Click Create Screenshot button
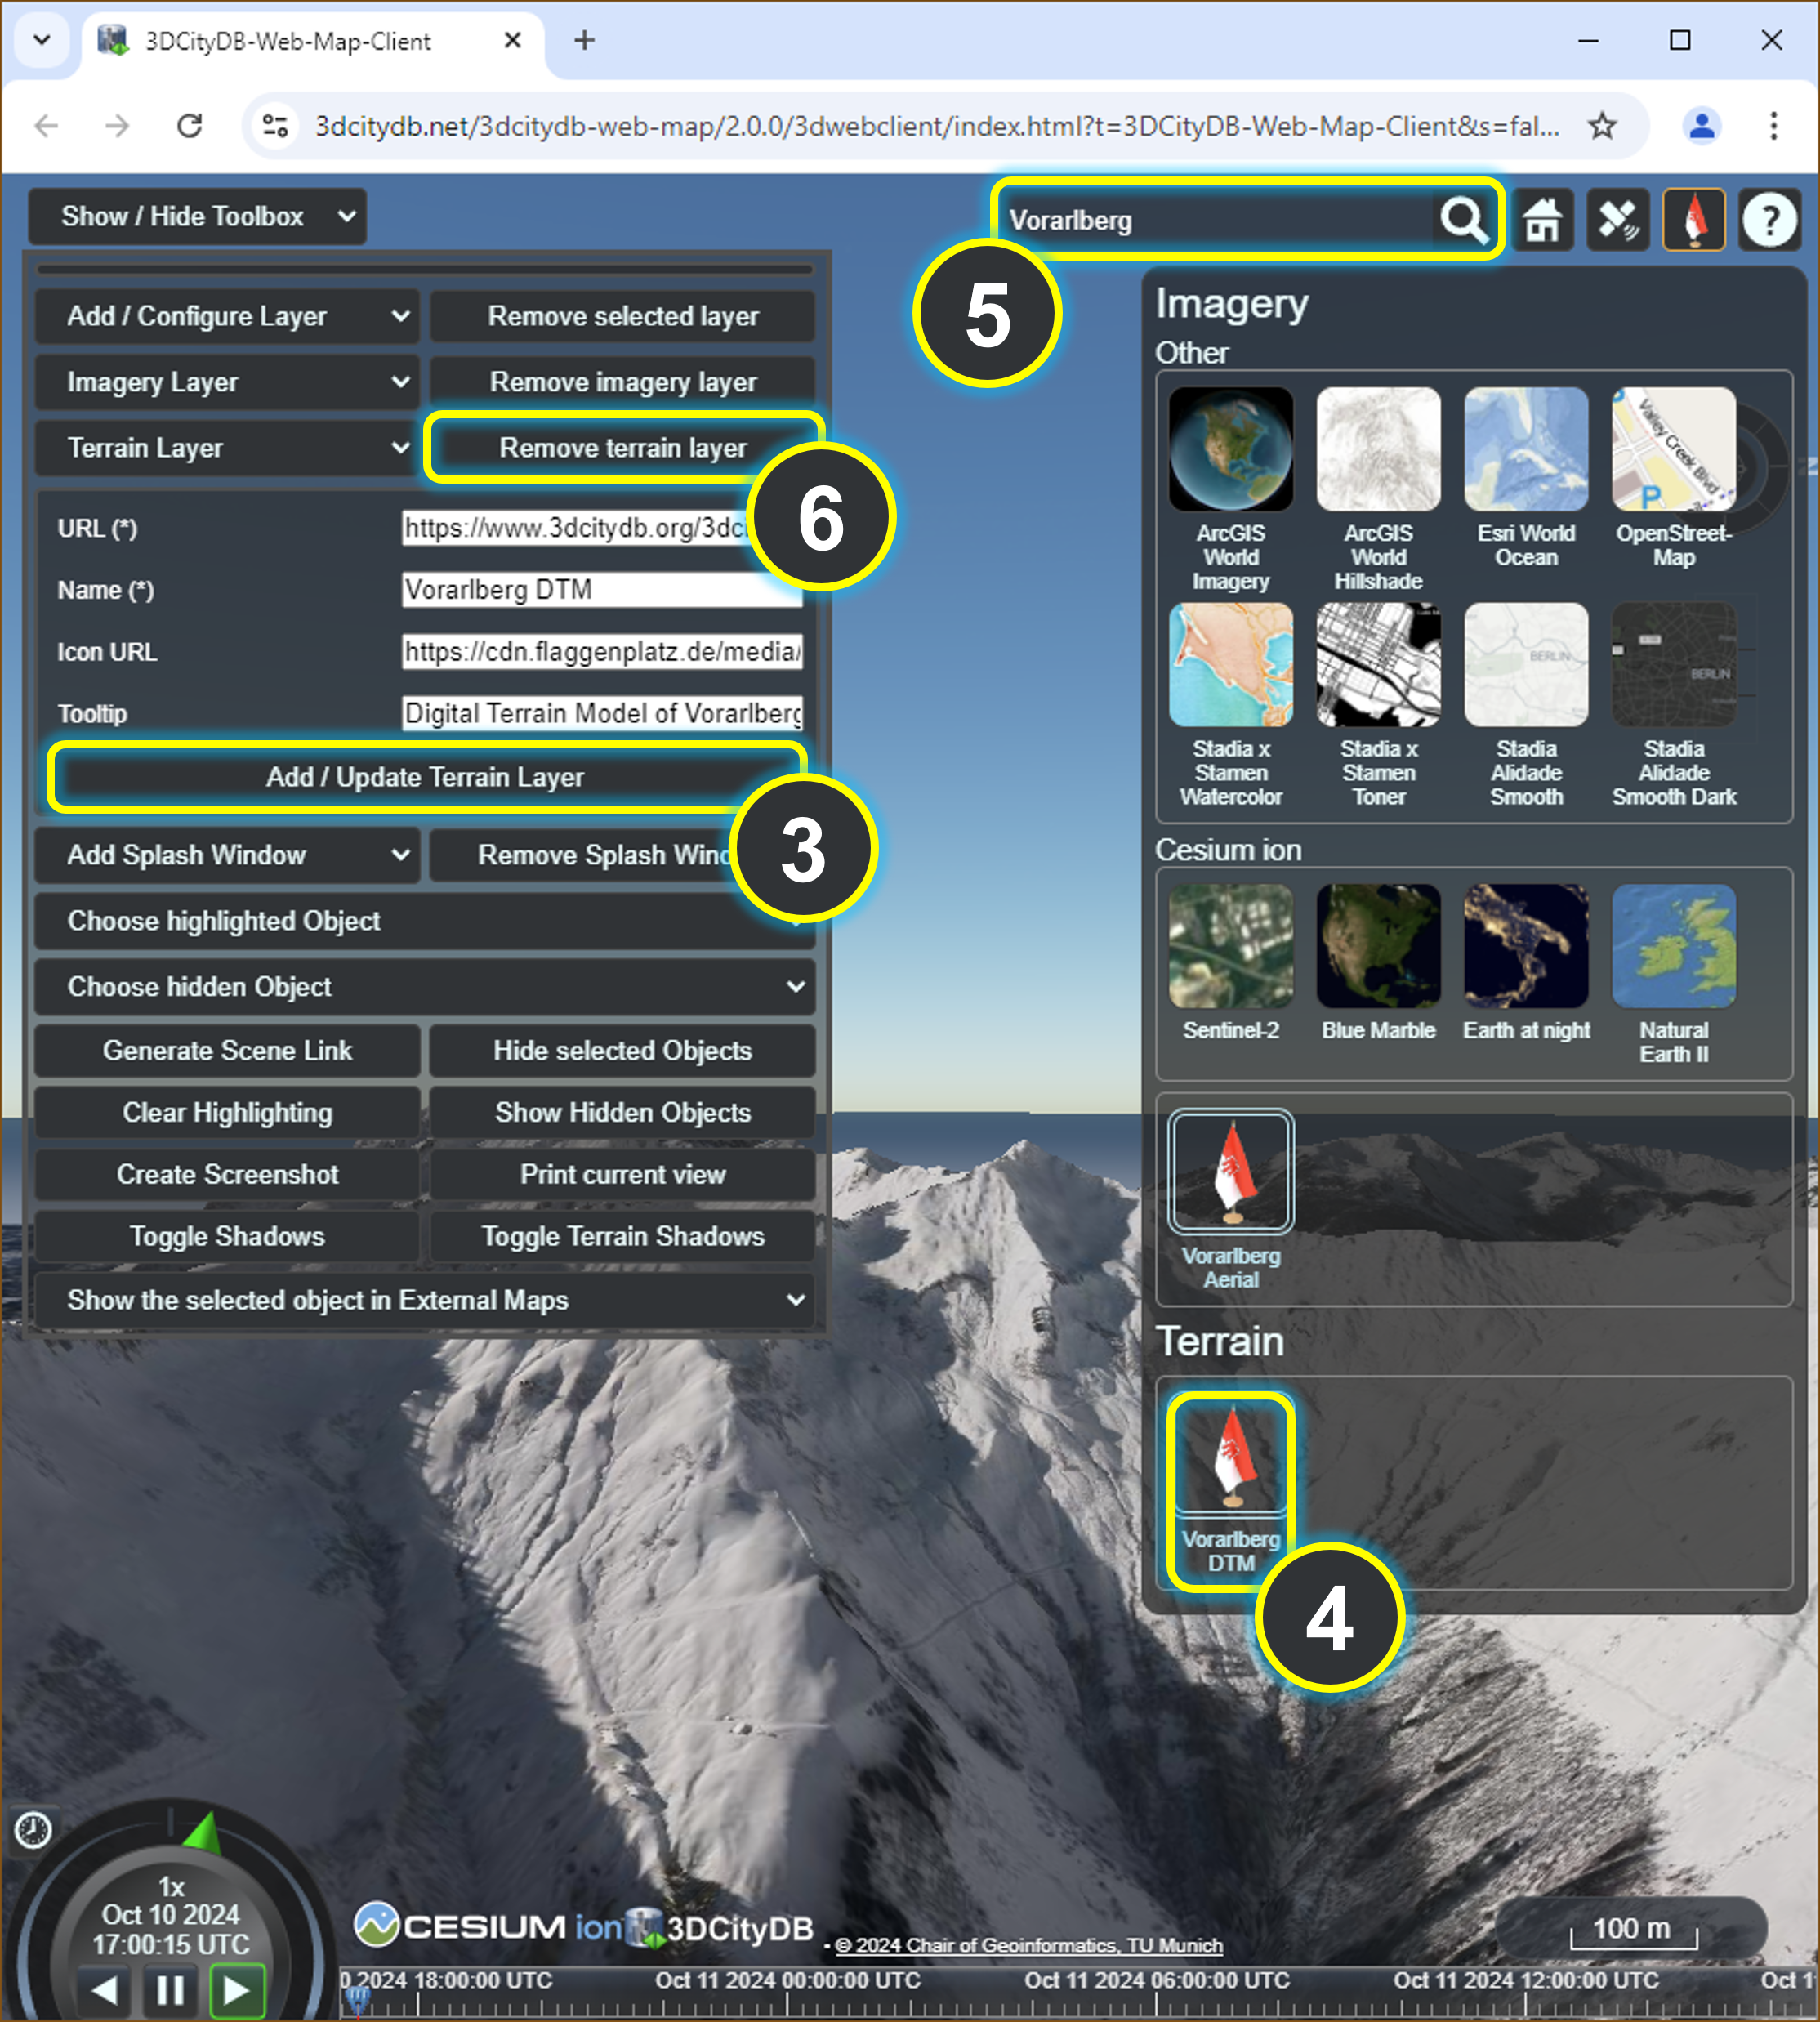The image size is (1820, 2022). point(227,1175)
